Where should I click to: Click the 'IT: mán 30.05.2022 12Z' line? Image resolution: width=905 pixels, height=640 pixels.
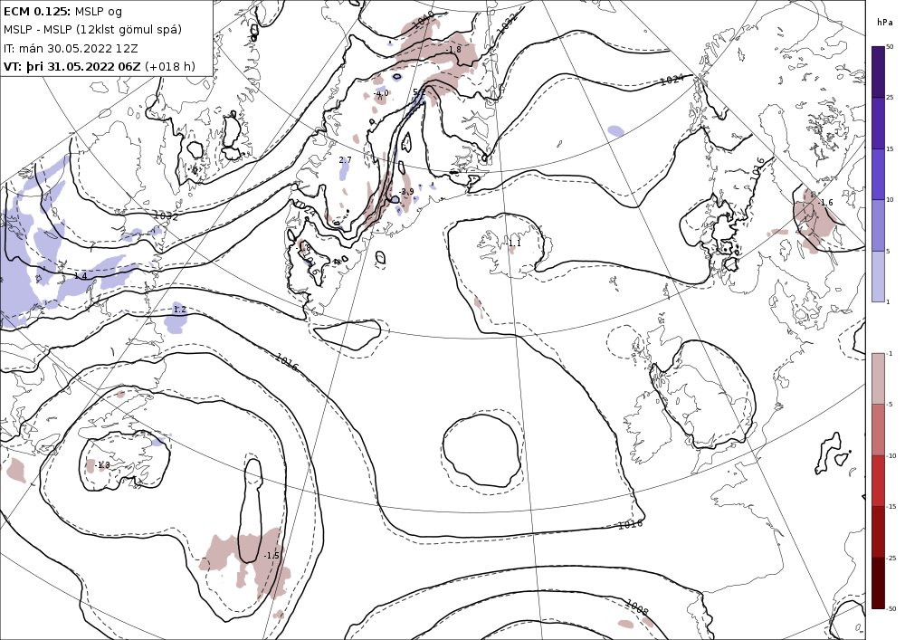[71, 49]
